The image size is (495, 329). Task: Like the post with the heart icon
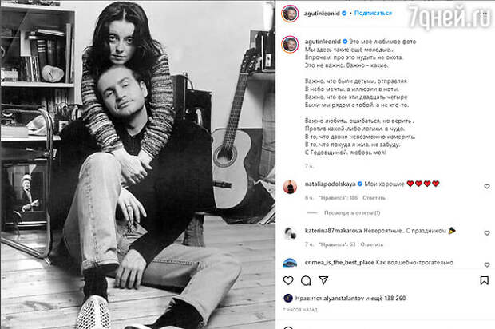tap(288, 280)
